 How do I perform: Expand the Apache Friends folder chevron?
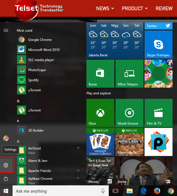pyautogui.click(x=78, y=171)
